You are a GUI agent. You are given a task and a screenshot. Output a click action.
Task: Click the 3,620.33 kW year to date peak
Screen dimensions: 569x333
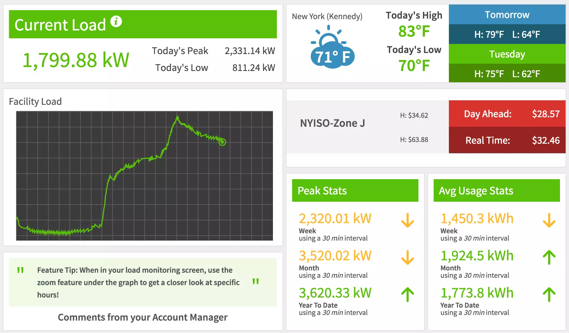pyautogui.click(x=335, y=293)
